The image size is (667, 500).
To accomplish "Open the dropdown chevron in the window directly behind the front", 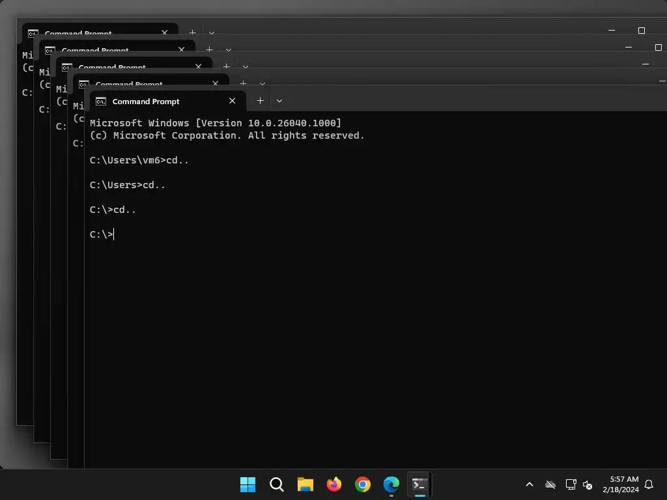I will point(263,84).
